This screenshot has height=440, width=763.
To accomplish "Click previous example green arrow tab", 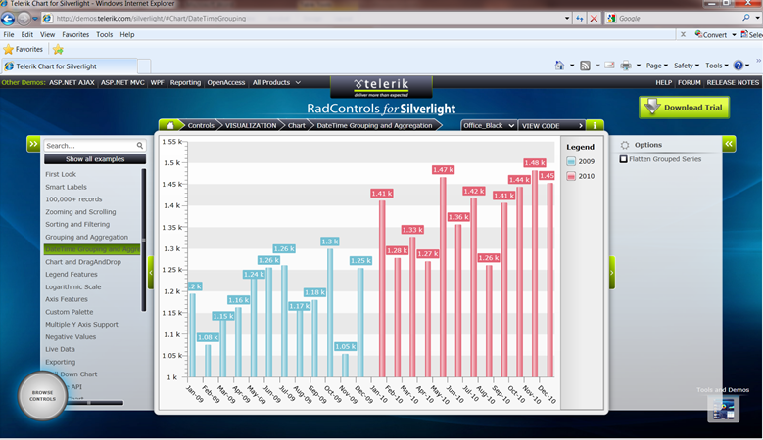I will 151,273.
